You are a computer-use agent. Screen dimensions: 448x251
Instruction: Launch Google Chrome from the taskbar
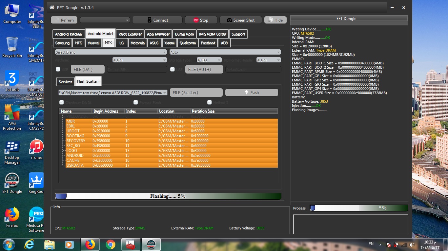[111, 244]
